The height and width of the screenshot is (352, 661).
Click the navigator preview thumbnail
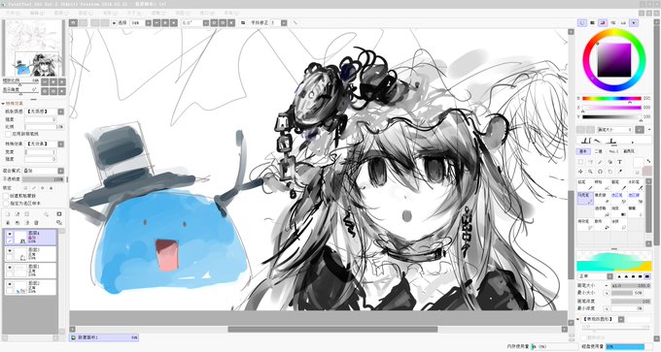point(33,48)
